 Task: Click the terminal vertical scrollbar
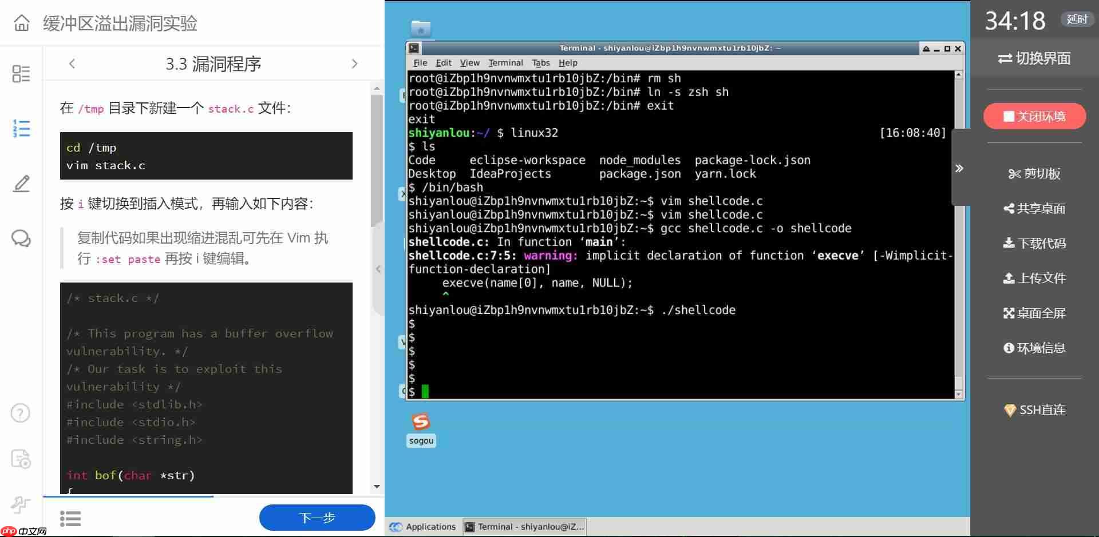pos(959,234)
